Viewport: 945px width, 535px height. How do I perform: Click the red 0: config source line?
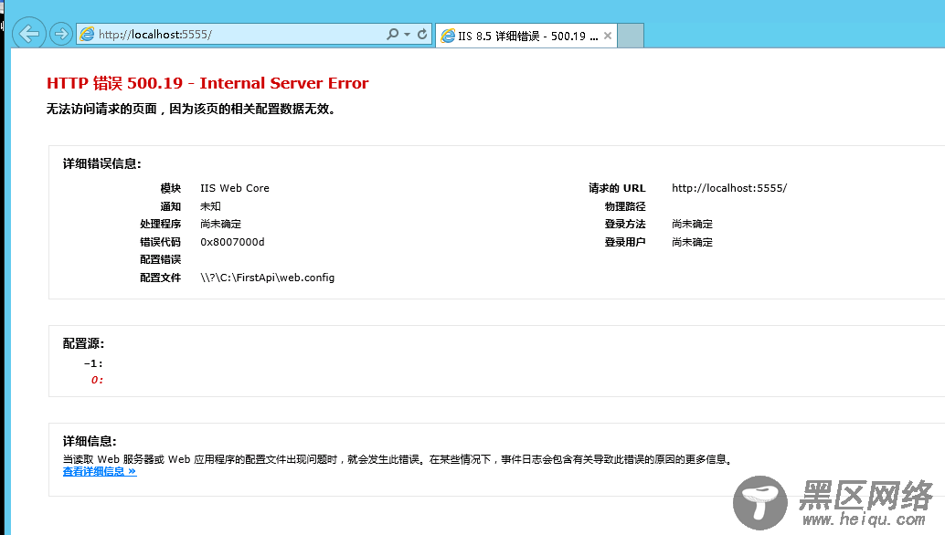97,380
